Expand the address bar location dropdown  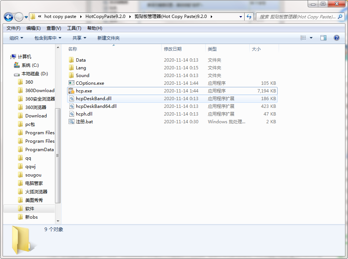(x=240, y=17)
